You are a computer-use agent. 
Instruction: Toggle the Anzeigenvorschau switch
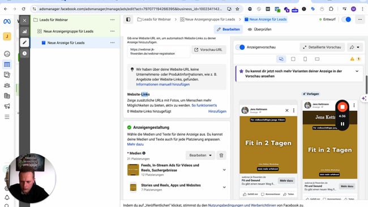pyautogui.click(x=240, y=47)
